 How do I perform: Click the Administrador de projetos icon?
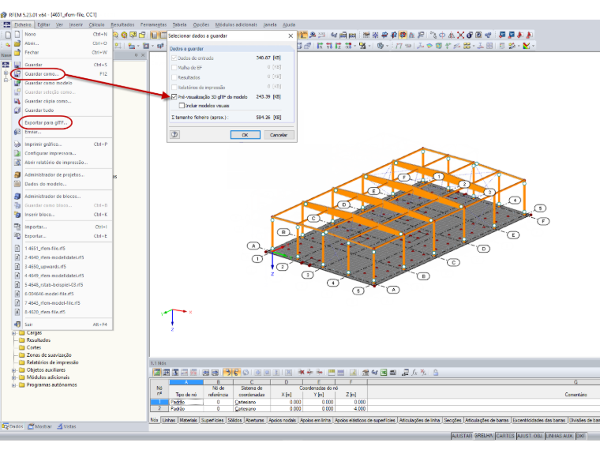pos(17,175)
